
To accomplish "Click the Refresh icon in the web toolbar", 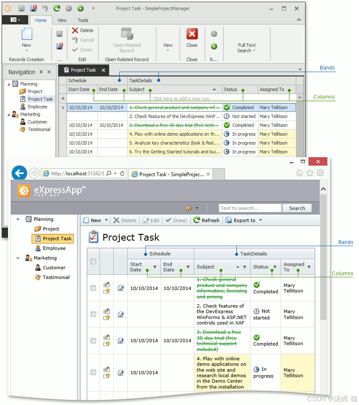I will point(197,220).
